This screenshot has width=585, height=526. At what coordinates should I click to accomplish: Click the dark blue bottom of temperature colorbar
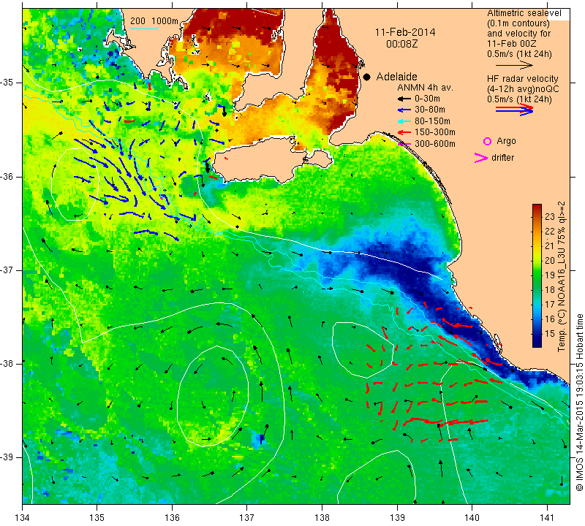[537, 343]
